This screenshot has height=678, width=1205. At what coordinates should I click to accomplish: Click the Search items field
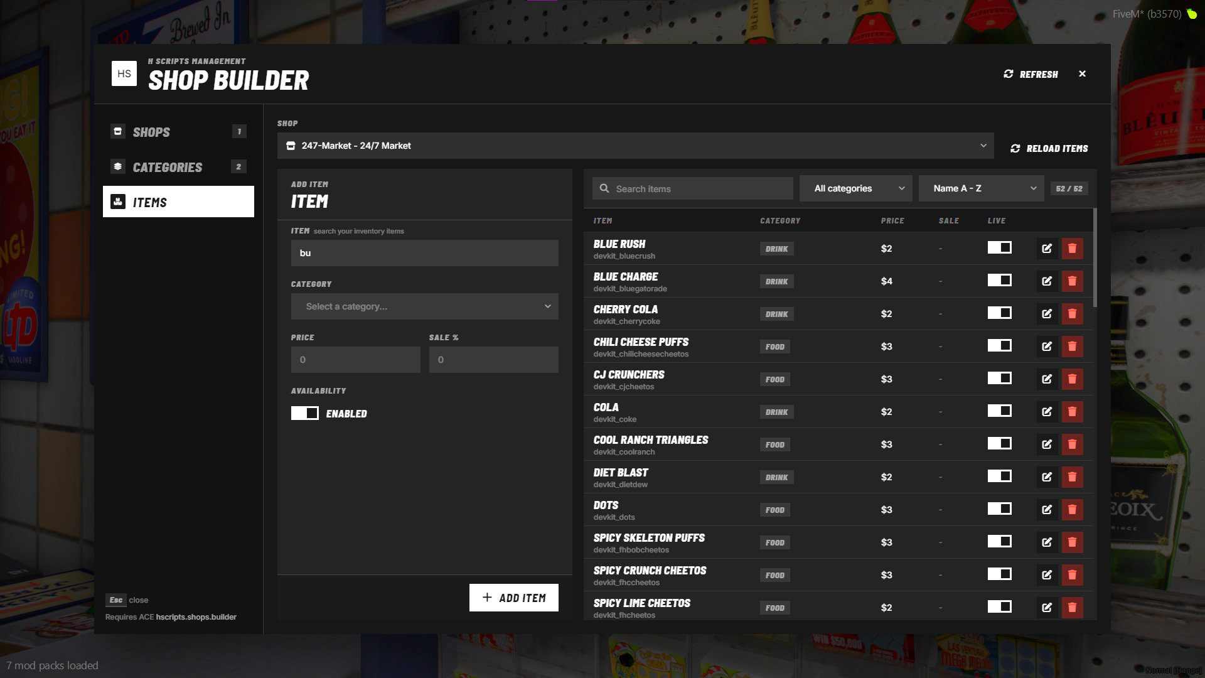693,188
